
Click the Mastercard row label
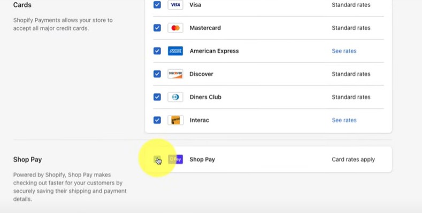[x=205, y=28]
